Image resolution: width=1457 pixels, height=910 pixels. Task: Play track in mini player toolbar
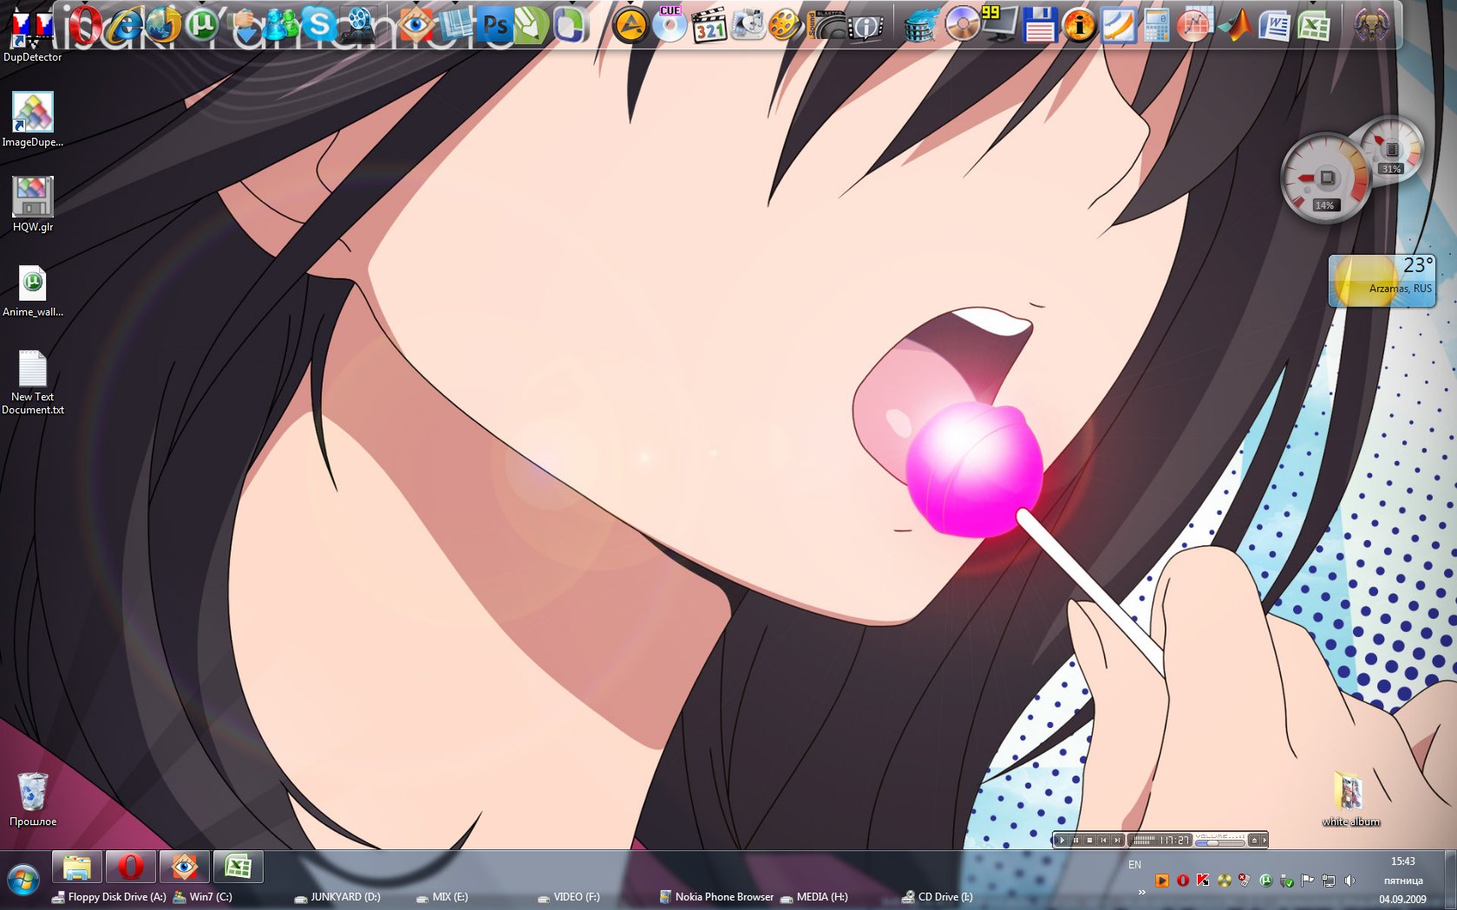(x=1062, y=840)
